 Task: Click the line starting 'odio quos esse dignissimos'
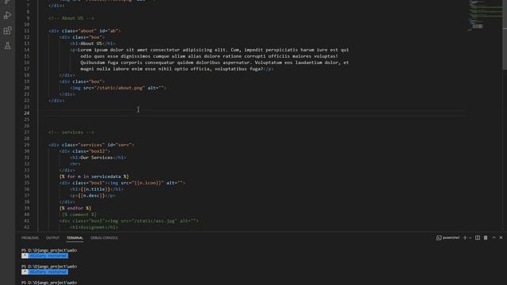coord(209,56)
